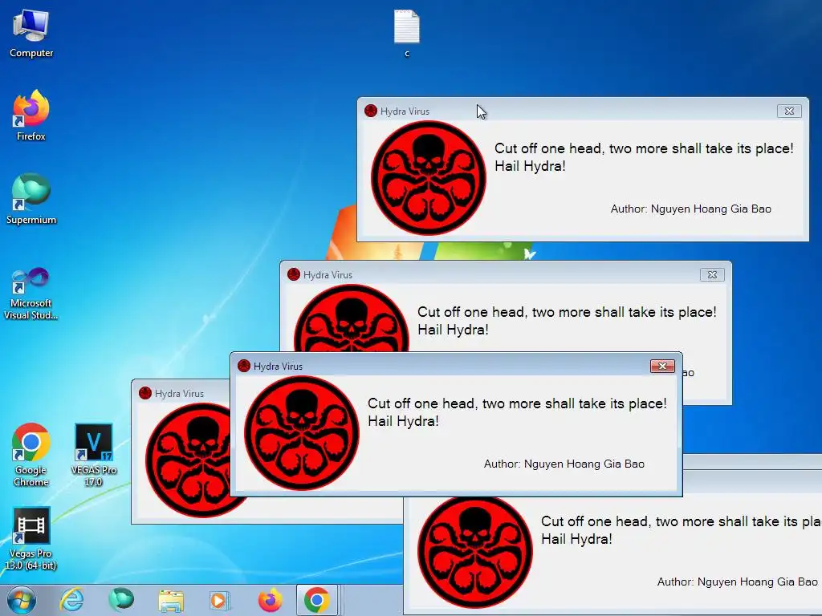Close the front Hydra Virus window with red X
This screenshot has height=616, width=822.
(x=662, y=366)
